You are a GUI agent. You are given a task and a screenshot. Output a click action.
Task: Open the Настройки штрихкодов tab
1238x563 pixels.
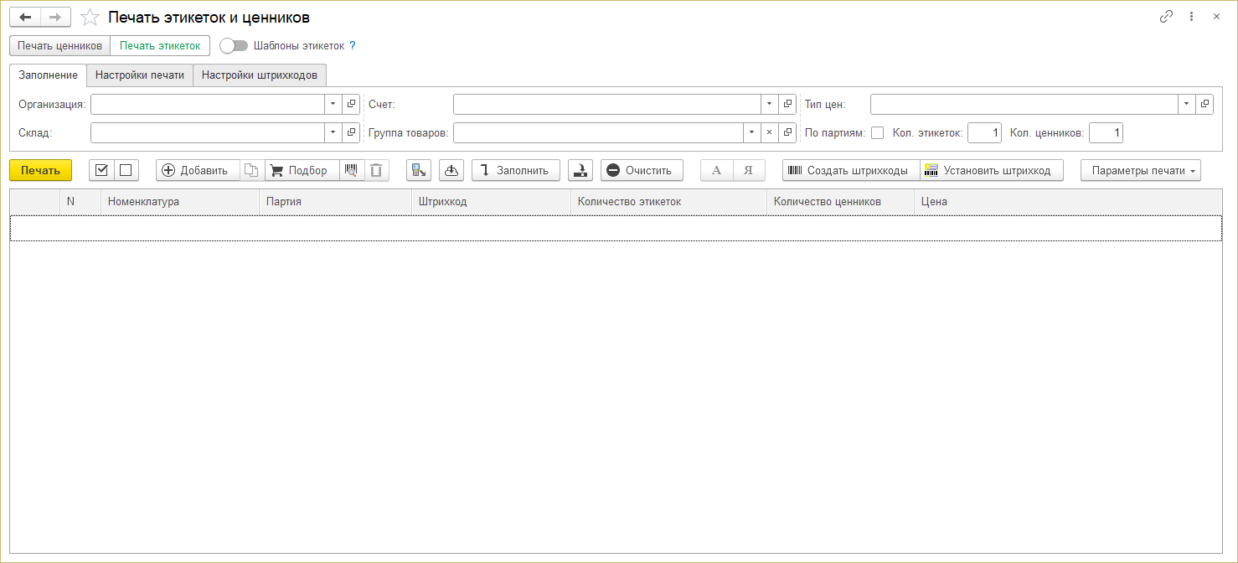pos(260,75)
